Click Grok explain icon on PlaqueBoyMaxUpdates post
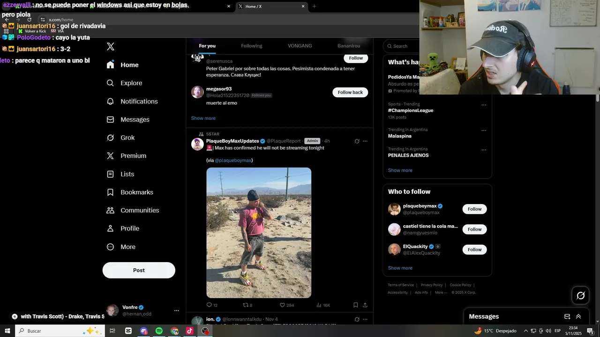The image size is (600, 337). click(357, 141)
